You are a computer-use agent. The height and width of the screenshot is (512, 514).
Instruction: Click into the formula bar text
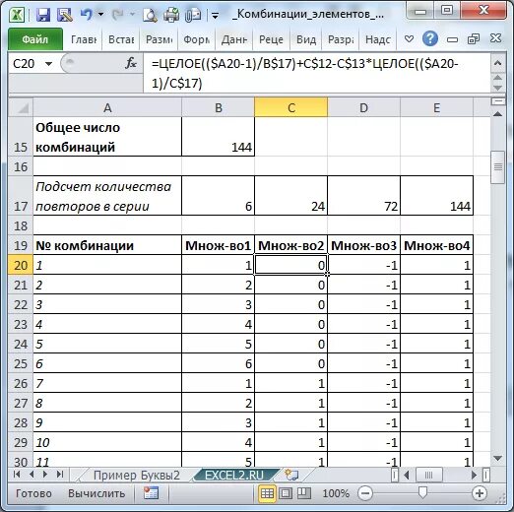pyautogui.click(x=317, y=73)
